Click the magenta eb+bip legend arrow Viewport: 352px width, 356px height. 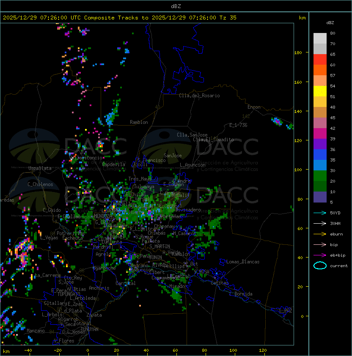[320, 255]
